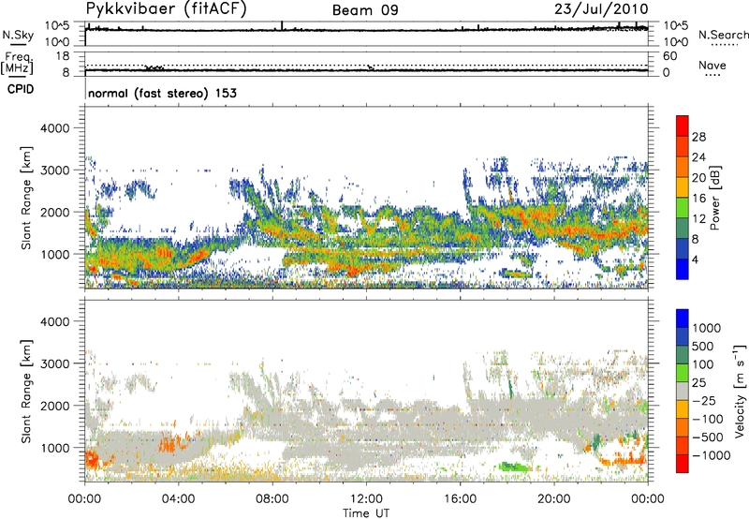Click the '1000' tick on the velocity panel axis
This screenshot has height=519, width=749.
(56, 448)
